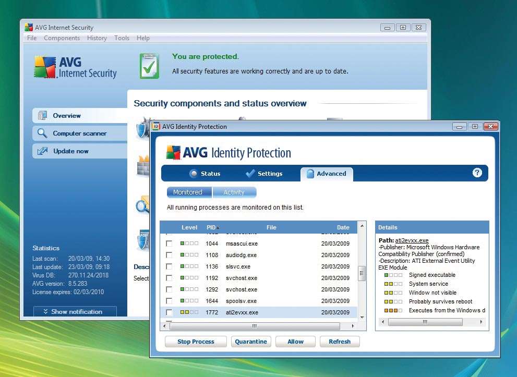
Task: Click the firewall brick-wall component icon
Action: click(142, 168)
